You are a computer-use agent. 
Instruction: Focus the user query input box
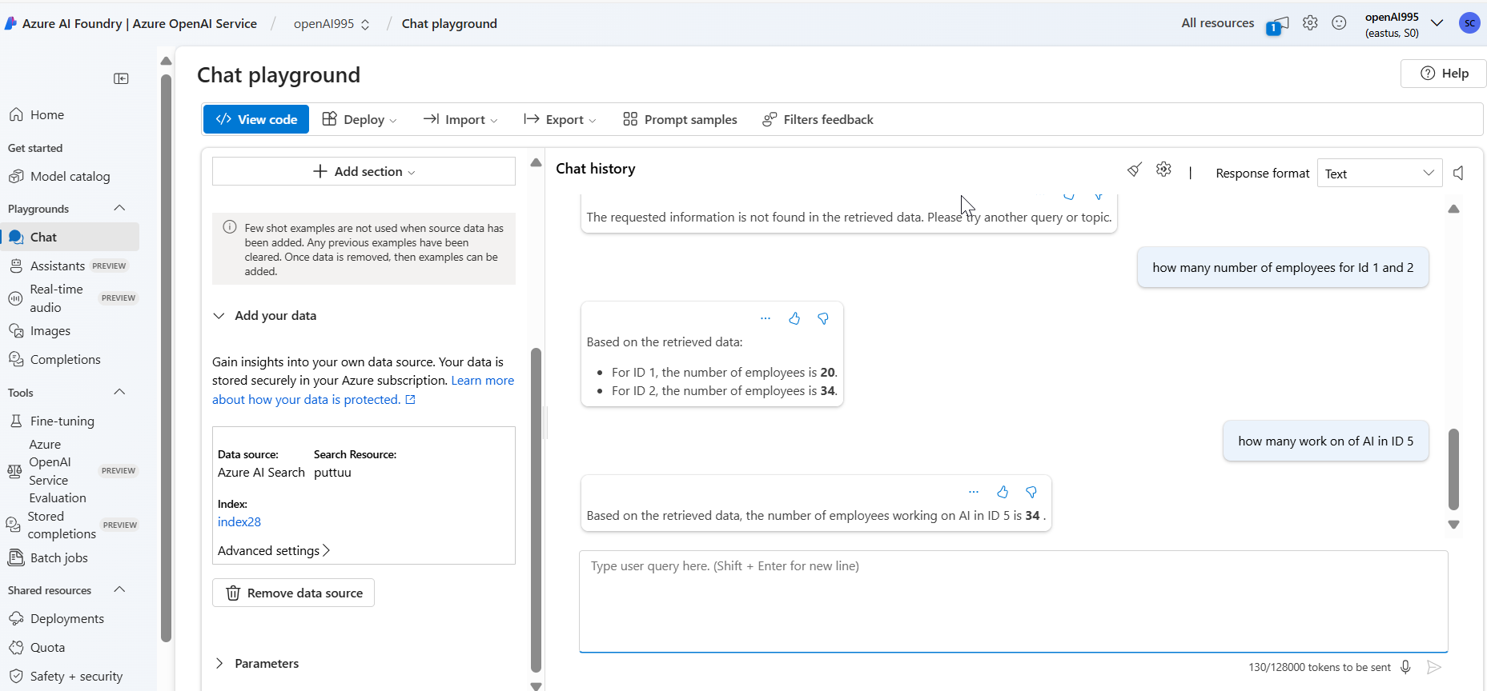(1014, 601)
